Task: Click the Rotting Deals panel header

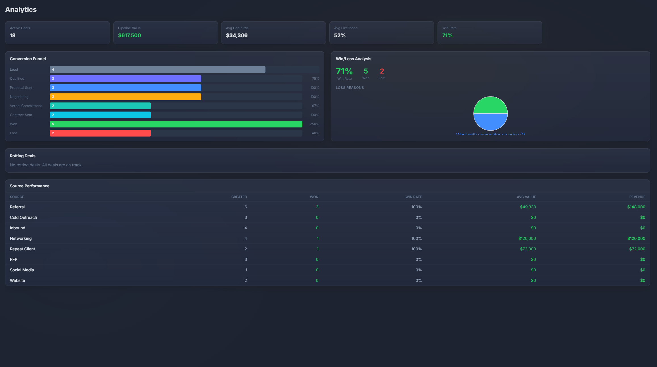Action: [22, 156]
